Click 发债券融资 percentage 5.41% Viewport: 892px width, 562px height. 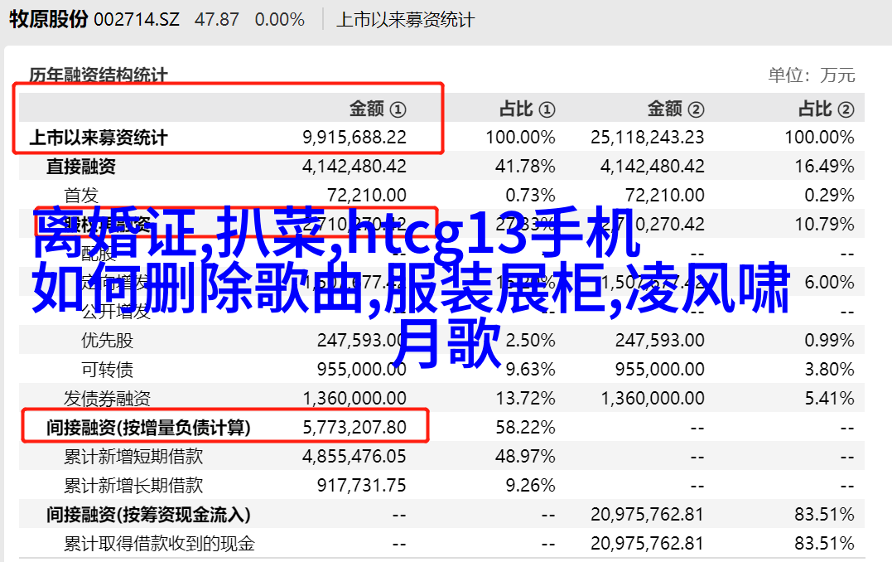pos(829,399)
